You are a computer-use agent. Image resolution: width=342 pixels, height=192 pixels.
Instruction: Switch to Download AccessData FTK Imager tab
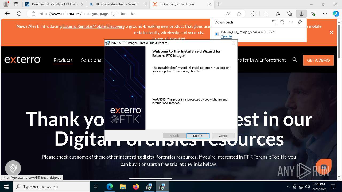click(x=55, y=4)
